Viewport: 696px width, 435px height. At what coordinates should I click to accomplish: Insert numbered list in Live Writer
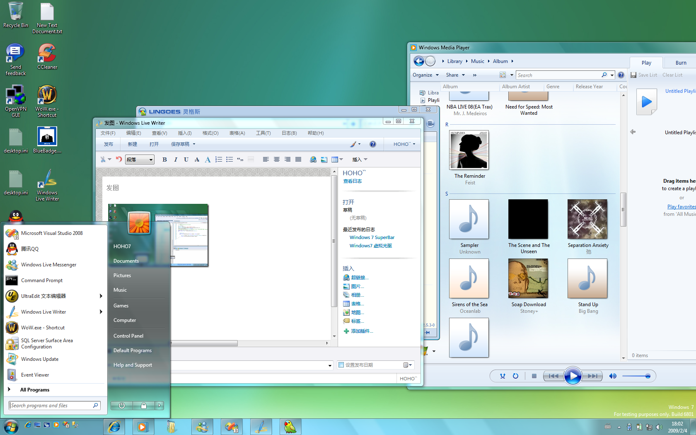(x=219, y=159)
